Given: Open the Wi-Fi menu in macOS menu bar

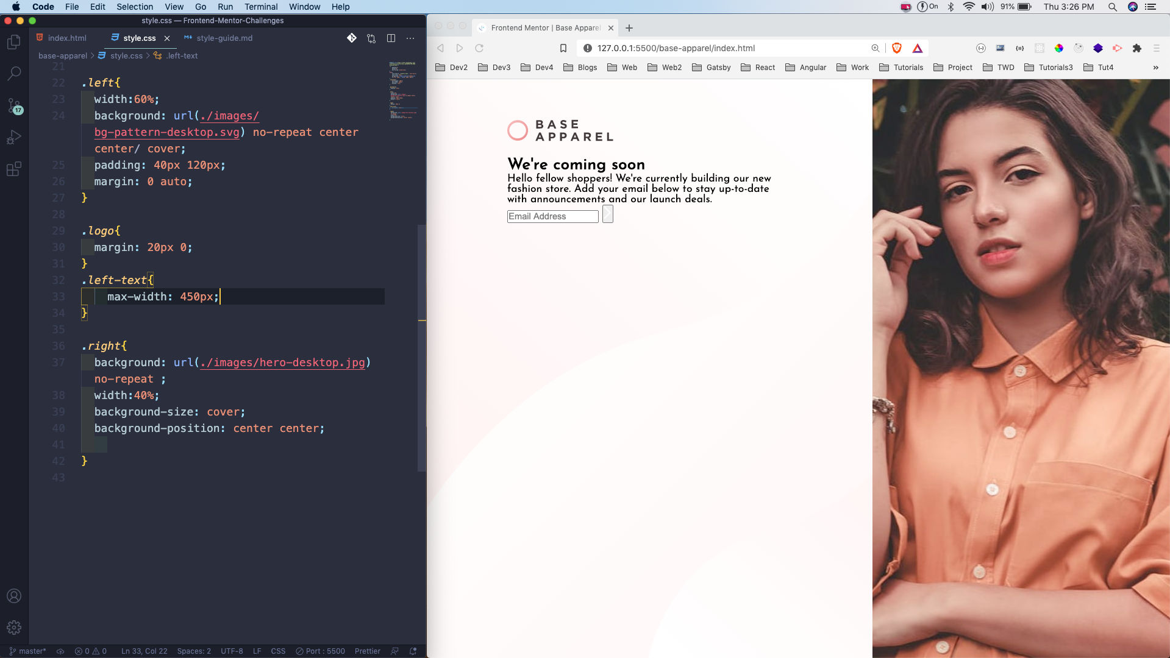Looking at the screenshot, I should tap(969, 7).
